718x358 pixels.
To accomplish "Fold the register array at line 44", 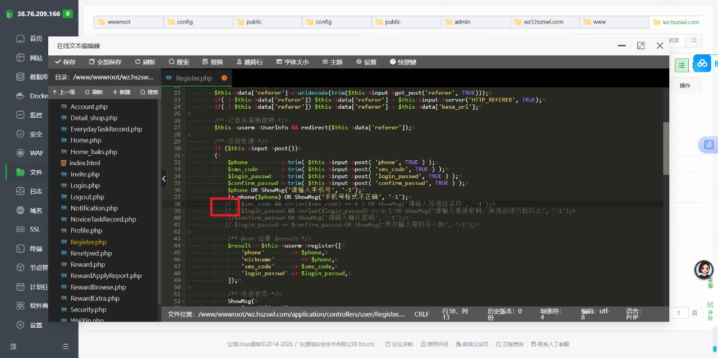I will (184, 245).
